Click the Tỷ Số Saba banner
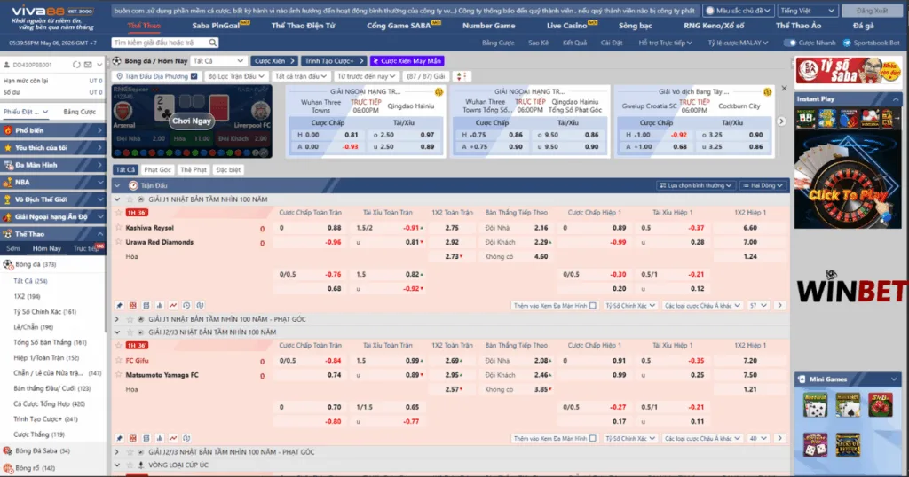 [849, 71]
